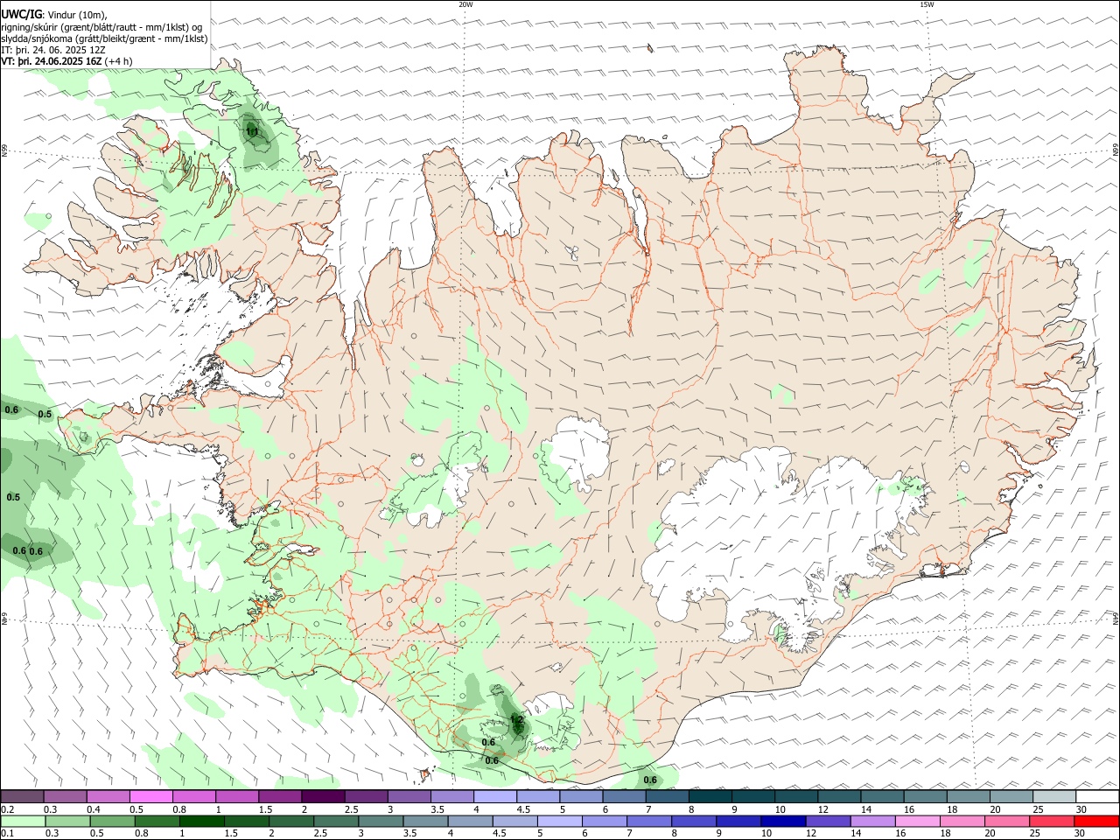
Task: Click the 1.2 precipitation value on the south coast
Action: (517, 720)
